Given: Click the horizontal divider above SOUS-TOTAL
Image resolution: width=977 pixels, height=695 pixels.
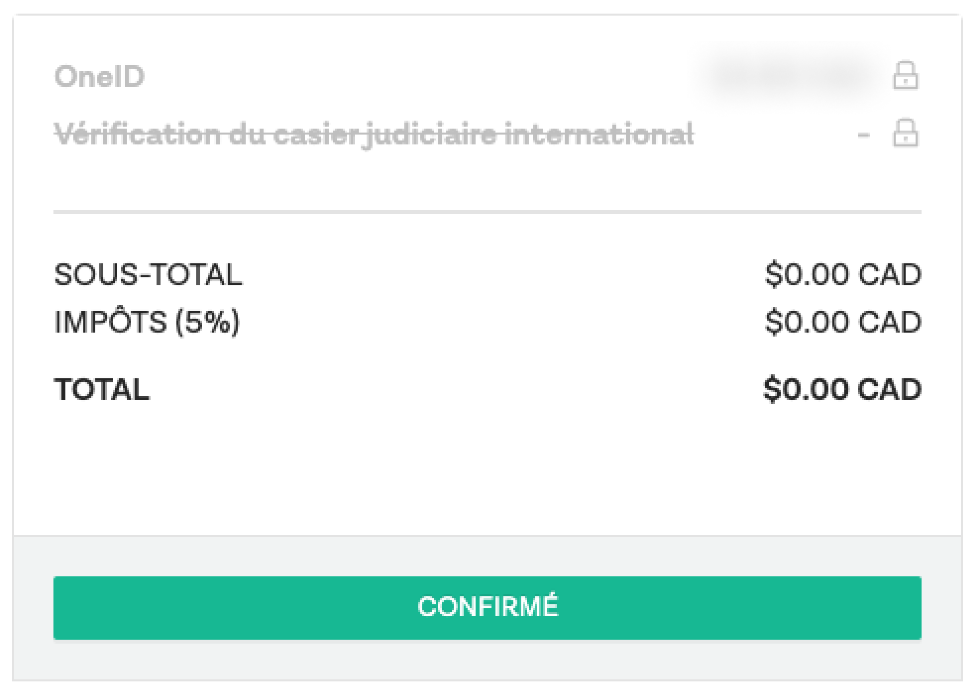Looking at the screenshot, I should tap(487, 211).
